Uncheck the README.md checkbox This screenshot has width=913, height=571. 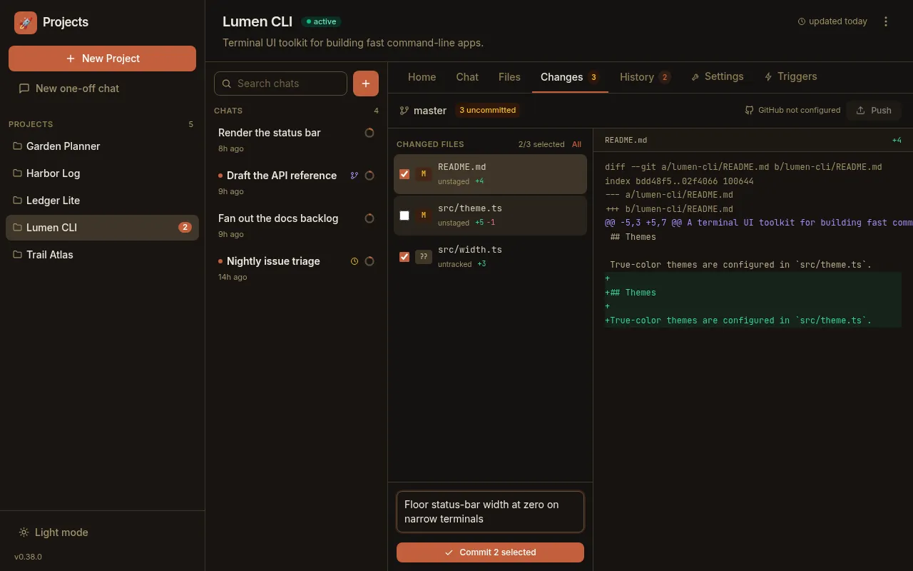(x=404, y=174)
